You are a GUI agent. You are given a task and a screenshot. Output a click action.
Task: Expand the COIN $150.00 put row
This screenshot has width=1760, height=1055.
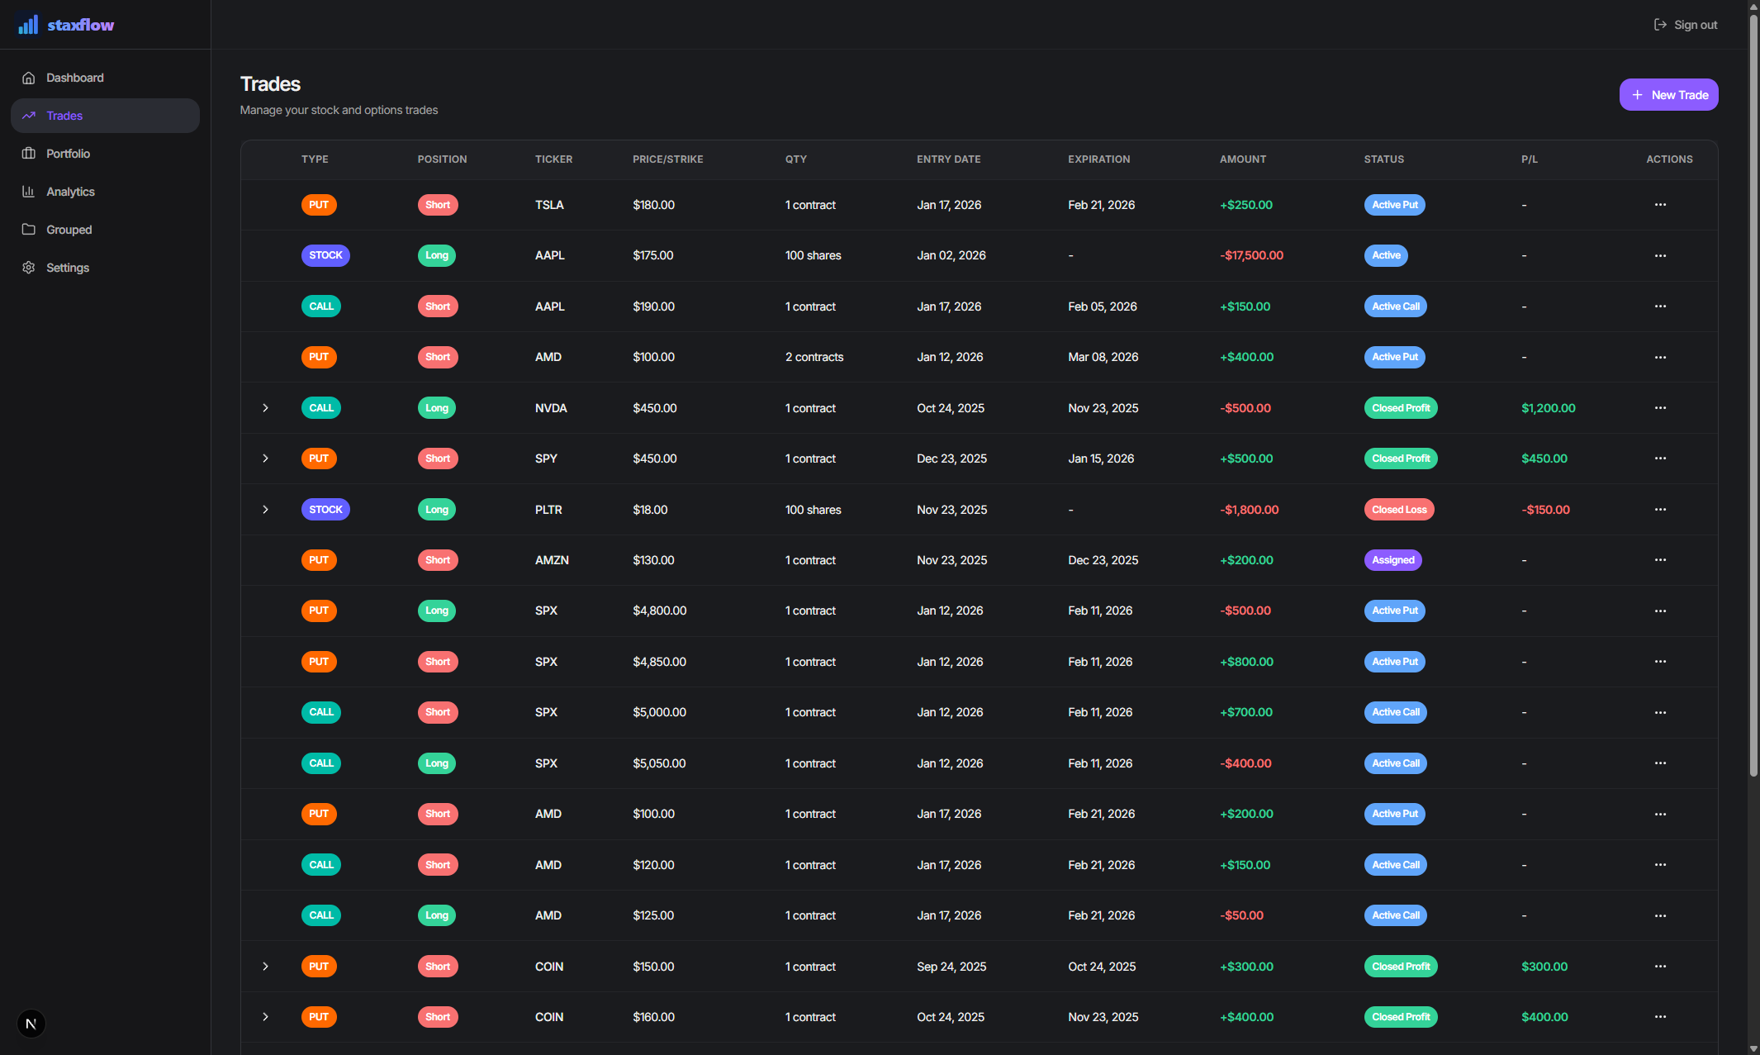[265, 967]
